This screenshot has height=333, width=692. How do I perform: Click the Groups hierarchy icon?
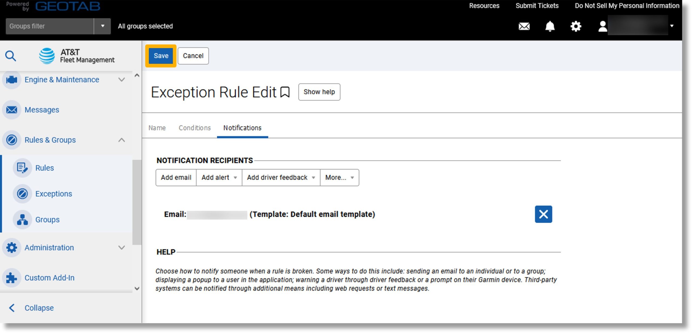[x=22, y=220]
